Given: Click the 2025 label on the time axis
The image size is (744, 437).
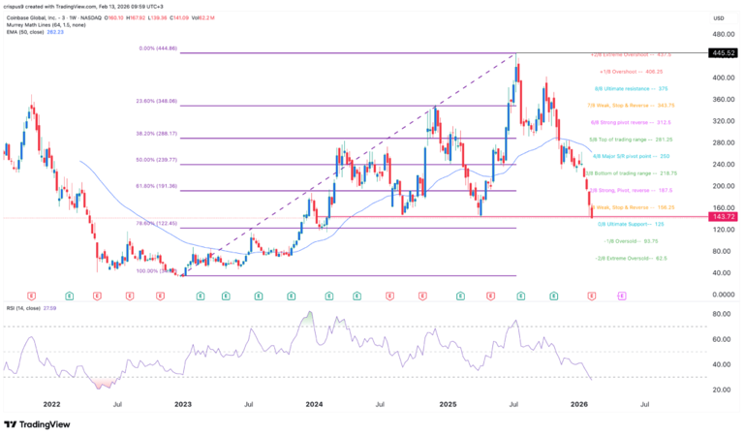Looking at the screenshot, I should click(x=448, y=405).
